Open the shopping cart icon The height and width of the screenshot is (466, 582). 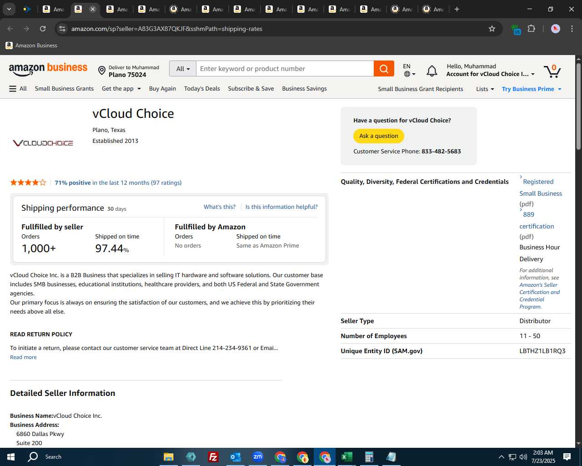tap(552, 71)
